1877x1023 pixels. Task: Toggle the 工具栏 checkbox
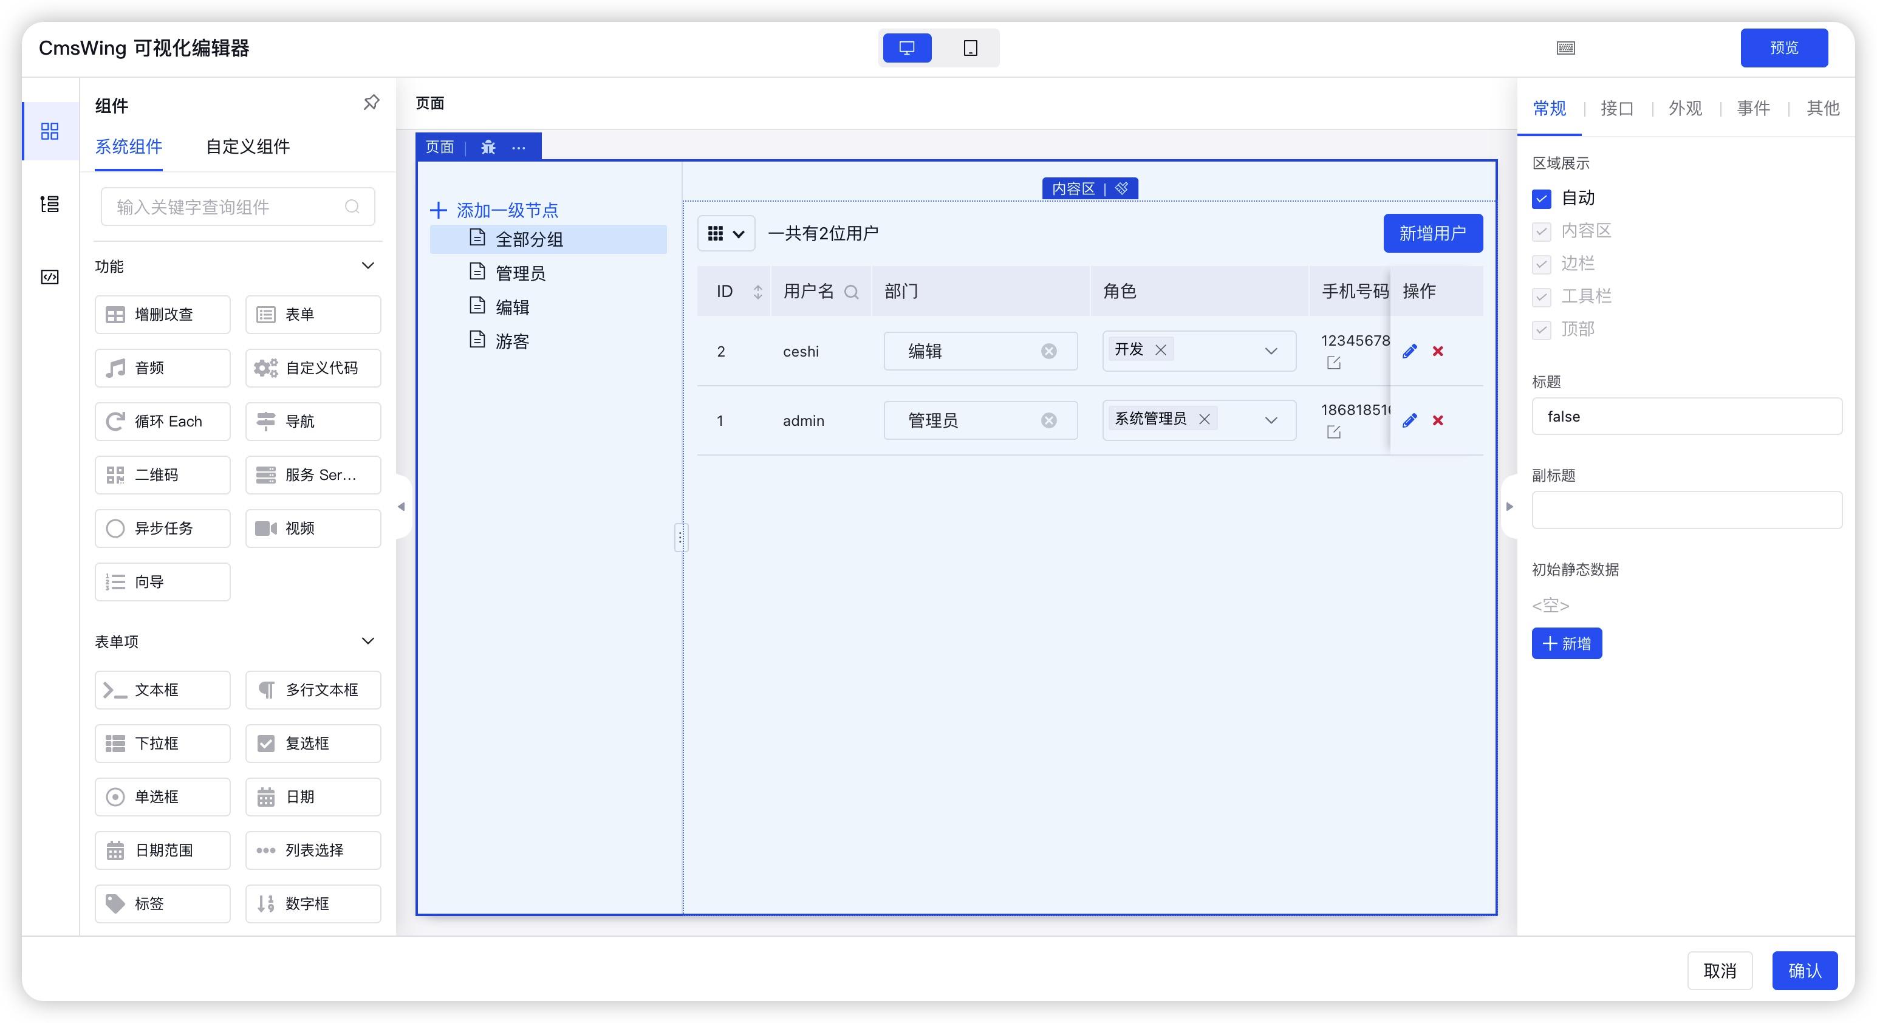1541,297
